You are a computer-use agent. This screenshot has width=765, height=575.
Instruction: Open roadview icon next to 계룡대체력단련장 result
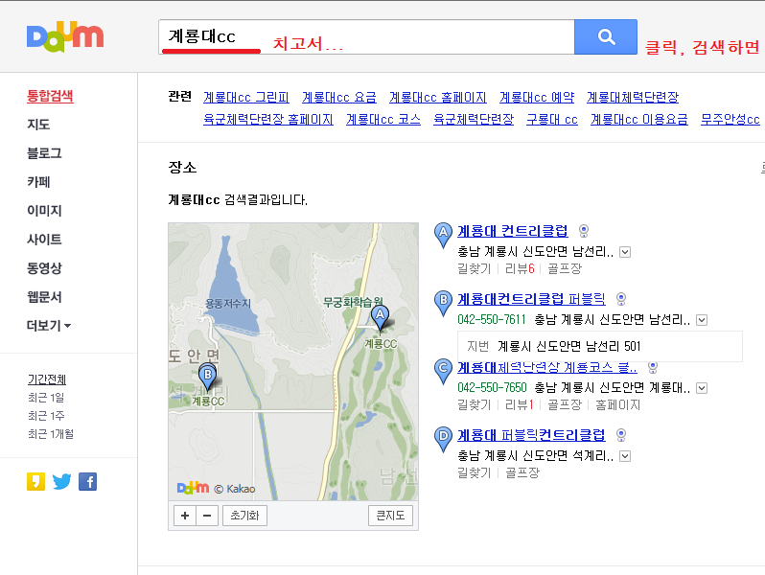click(653, 367)
